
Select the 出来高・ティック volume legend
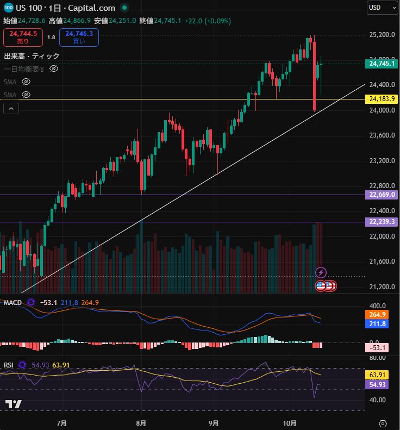tap(32, 56)
